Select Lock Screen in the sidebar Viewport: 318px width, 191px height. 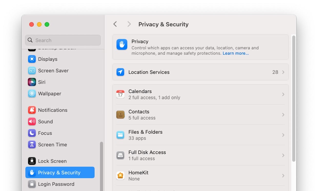pyautogui.click(x=60, y=161)
